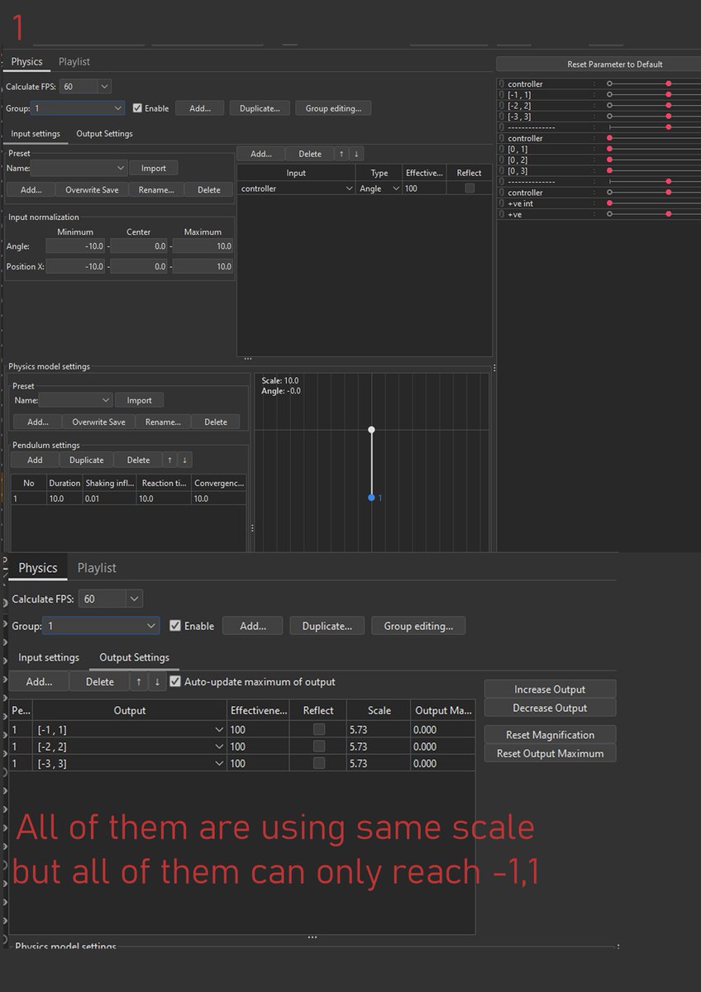The height and width of the screenshot is (992, 701).
Task: Click the Output Maximum value 0.000 in [-3 , 3] row
Action: tap(443, 764)
